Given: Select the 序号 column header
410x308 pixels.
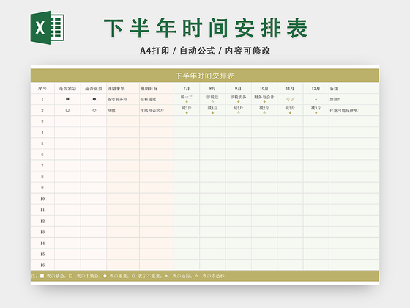Looking at the screenshot, I should [x=42, y=89].
